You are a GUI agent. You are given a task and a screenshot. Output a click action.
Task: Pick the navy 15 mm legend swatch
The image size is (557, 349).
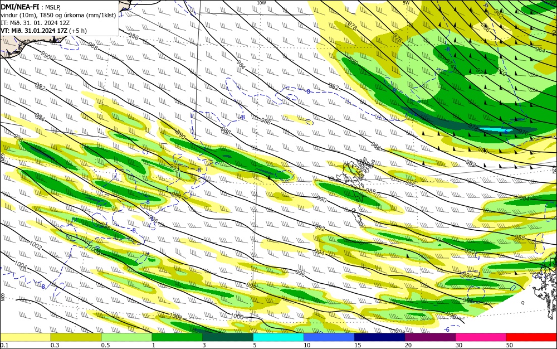point(379,337)
